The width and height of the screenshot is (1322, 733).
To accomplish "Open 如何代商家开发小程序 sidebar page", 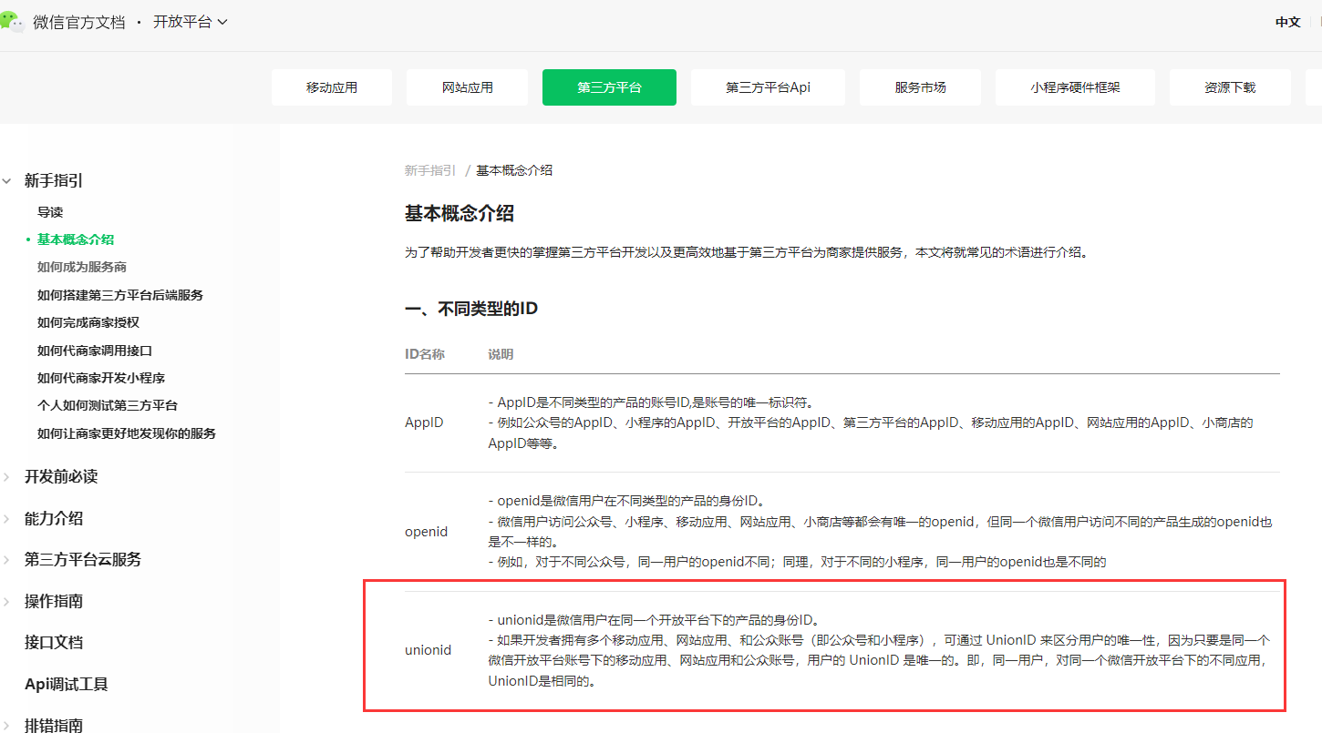I will pyautogui.click(x=101, y=378).
